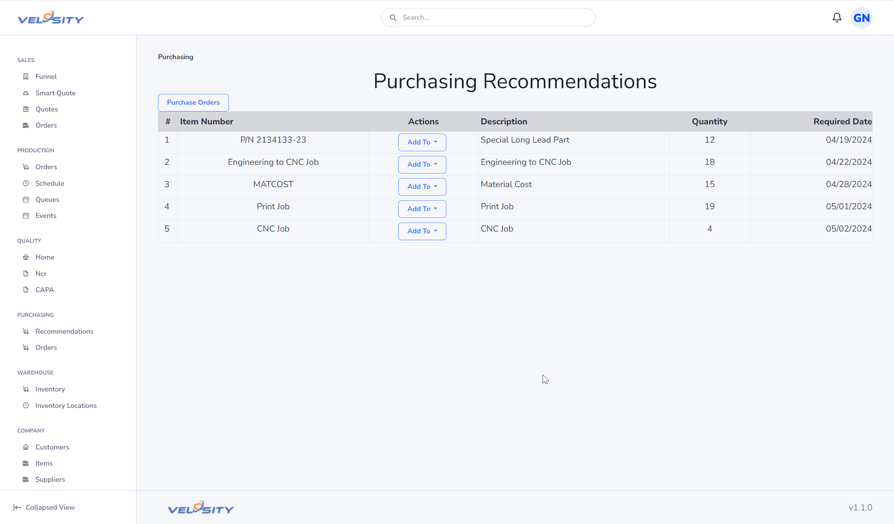894x524 pixels.
Task: Open Smart Quote from sidebar
Action: [56, 92]
